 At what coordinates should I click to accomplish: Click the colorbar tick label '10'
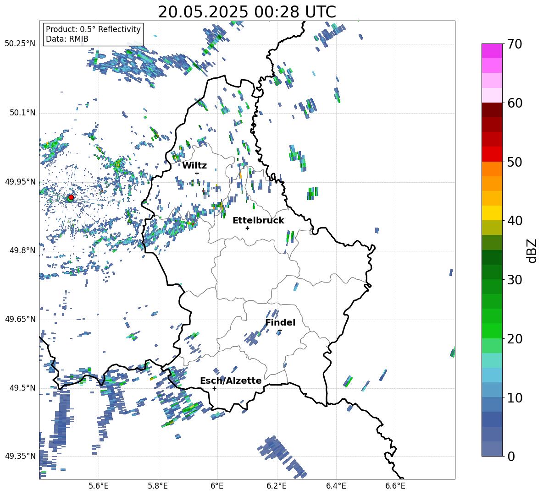point(515,397)
